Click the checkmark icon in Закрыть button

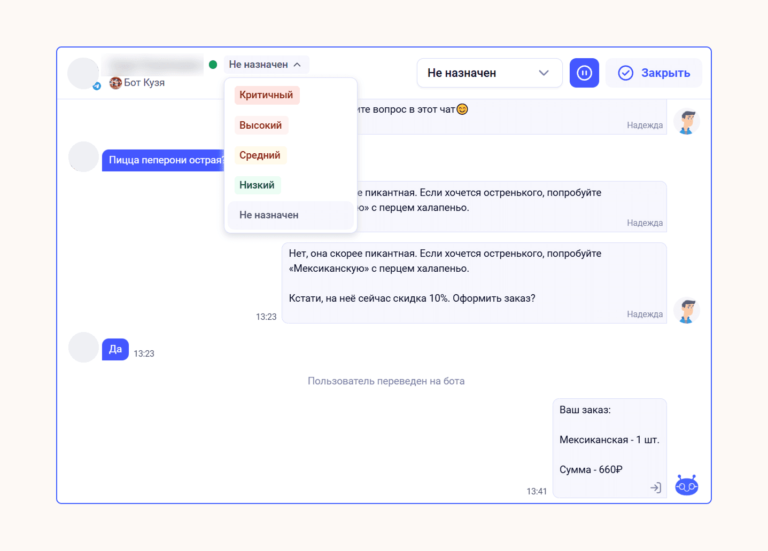tap(625, 73)
